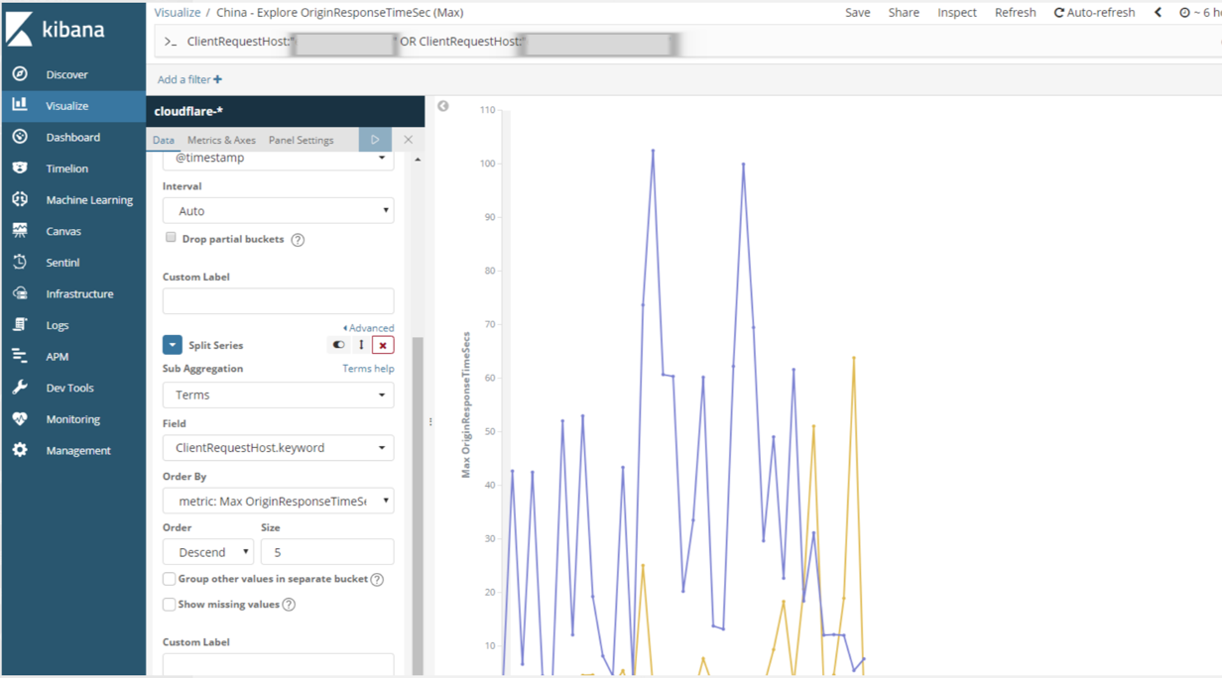Save the visualization
The image size is (1222, 678).
[858, 12]
